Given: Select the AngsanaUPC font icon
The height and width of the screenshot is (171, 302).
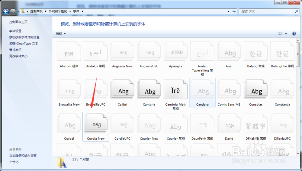Looking at the screenshot, I should [149, 51].
